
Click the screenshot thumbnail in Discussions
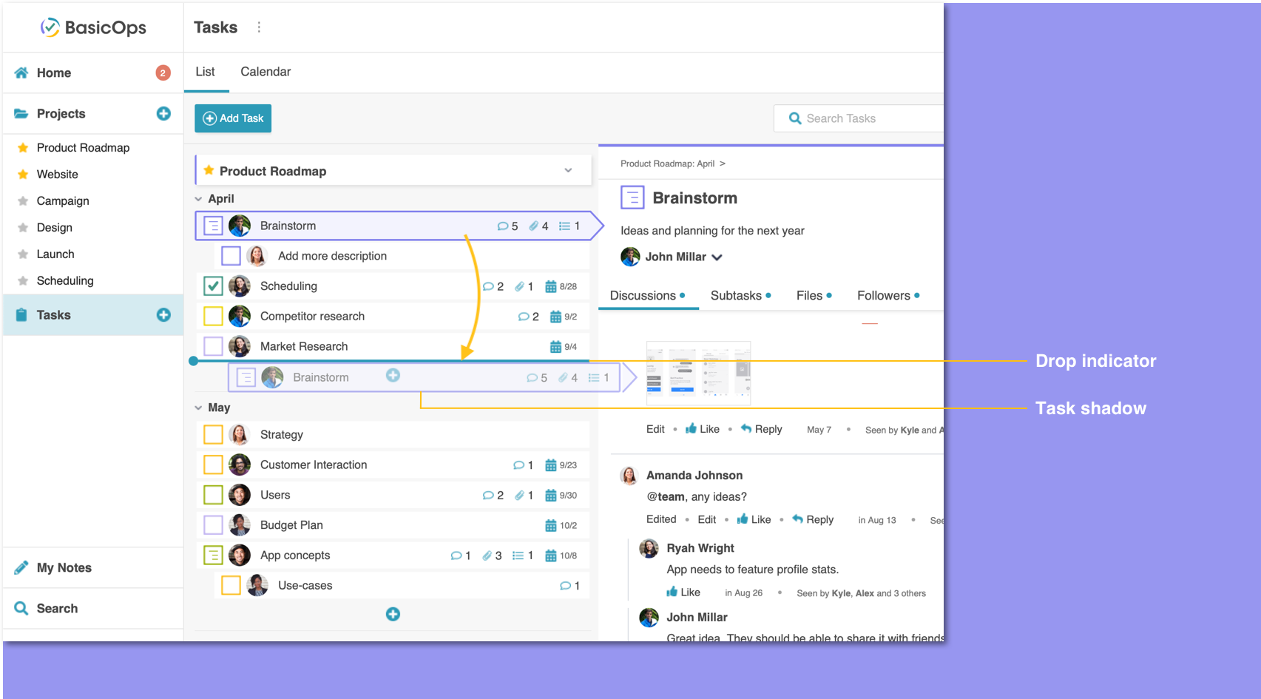(x=697, y=374)
